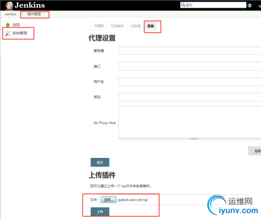Grab the No Proxy Host textarea resize handle
The width and height of the screenshot is (261, 219).
click(194, 139)
